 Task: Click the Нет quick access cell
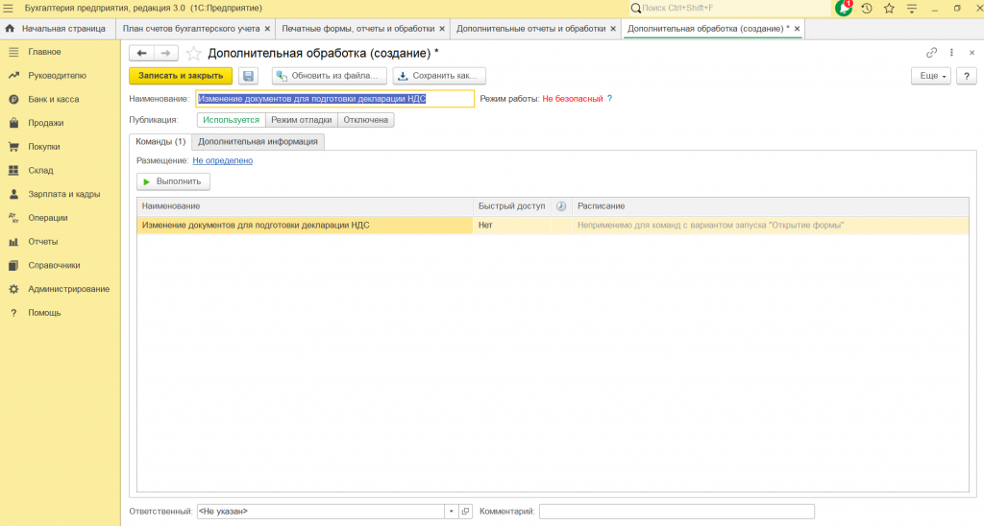tap(511, 225)
